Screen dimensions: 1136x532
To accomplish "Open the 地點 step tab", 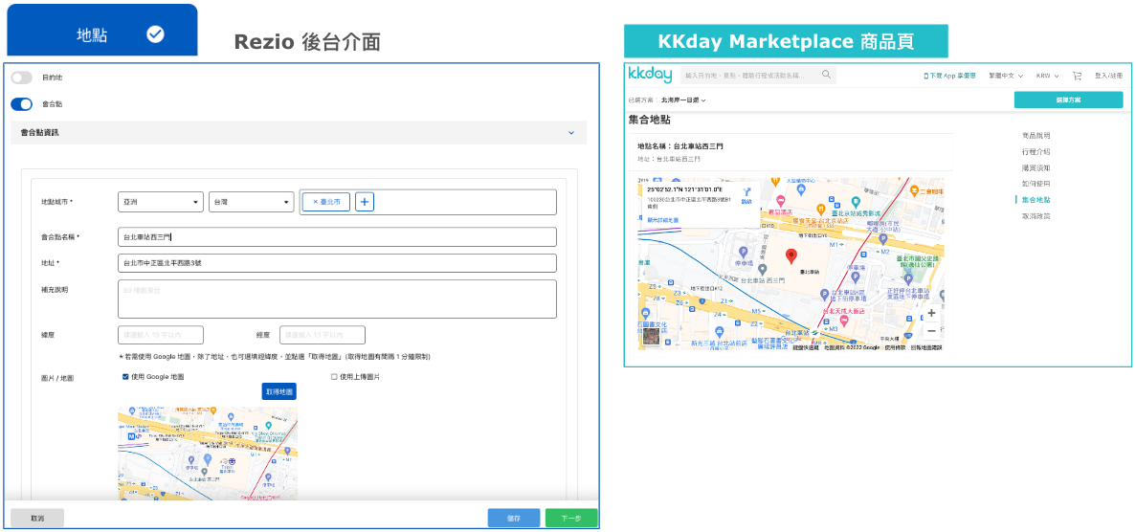I will pos(102,31).
